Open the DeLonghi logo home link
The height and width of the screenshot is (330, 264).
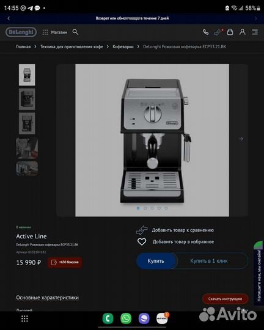coord(21,32)
